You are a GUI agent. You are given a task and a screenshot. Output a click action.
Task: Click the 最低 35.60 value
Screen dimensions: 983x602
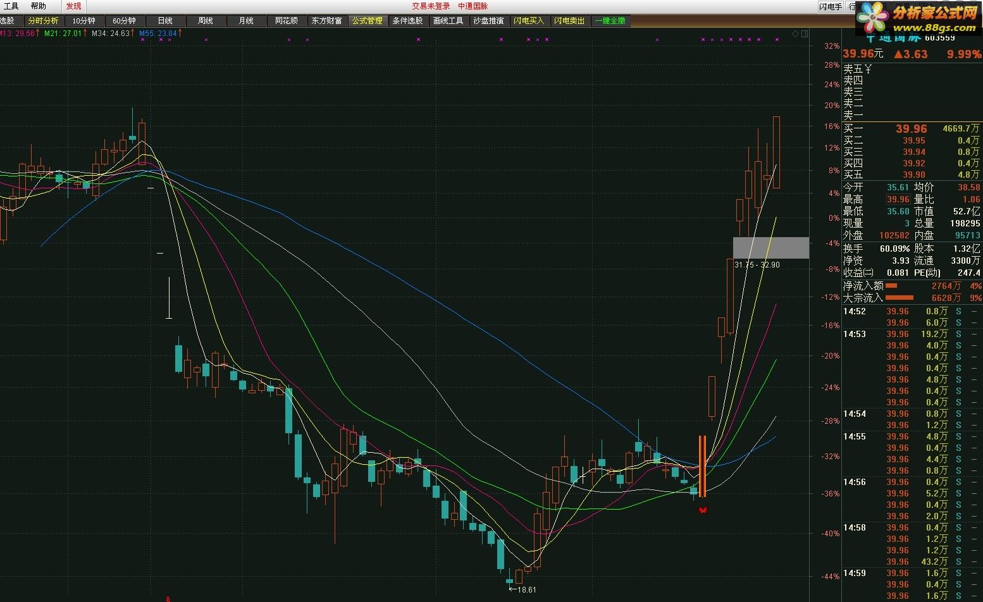tap(898, 211)
